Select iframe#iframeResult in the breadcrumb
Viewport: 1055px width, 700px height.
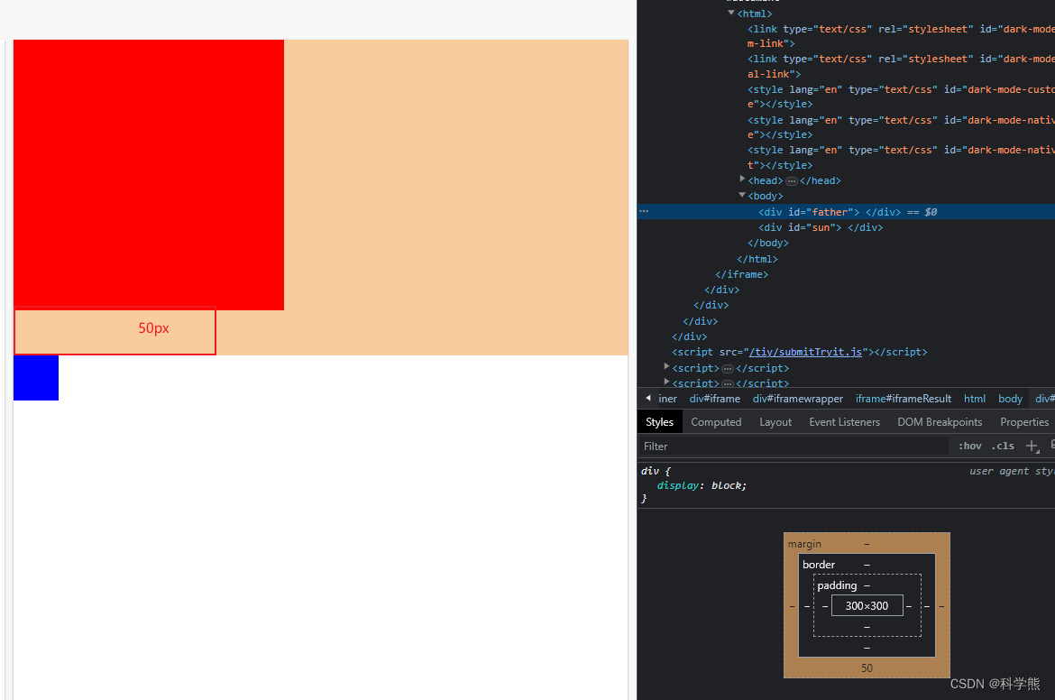point(903,399)
